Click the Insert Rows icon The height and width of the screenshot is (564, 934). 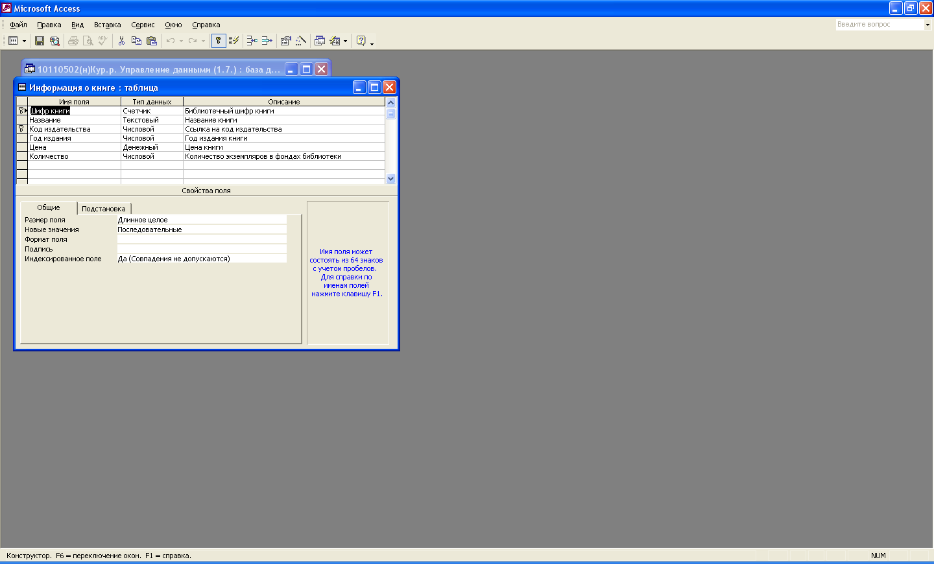tap(252, 41)
